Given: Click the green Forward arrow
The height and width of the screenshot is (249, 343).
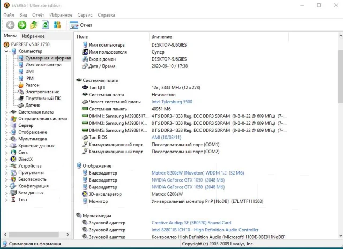Looking at the screenshot, I should pyautogui.click(x=22, y=25).
